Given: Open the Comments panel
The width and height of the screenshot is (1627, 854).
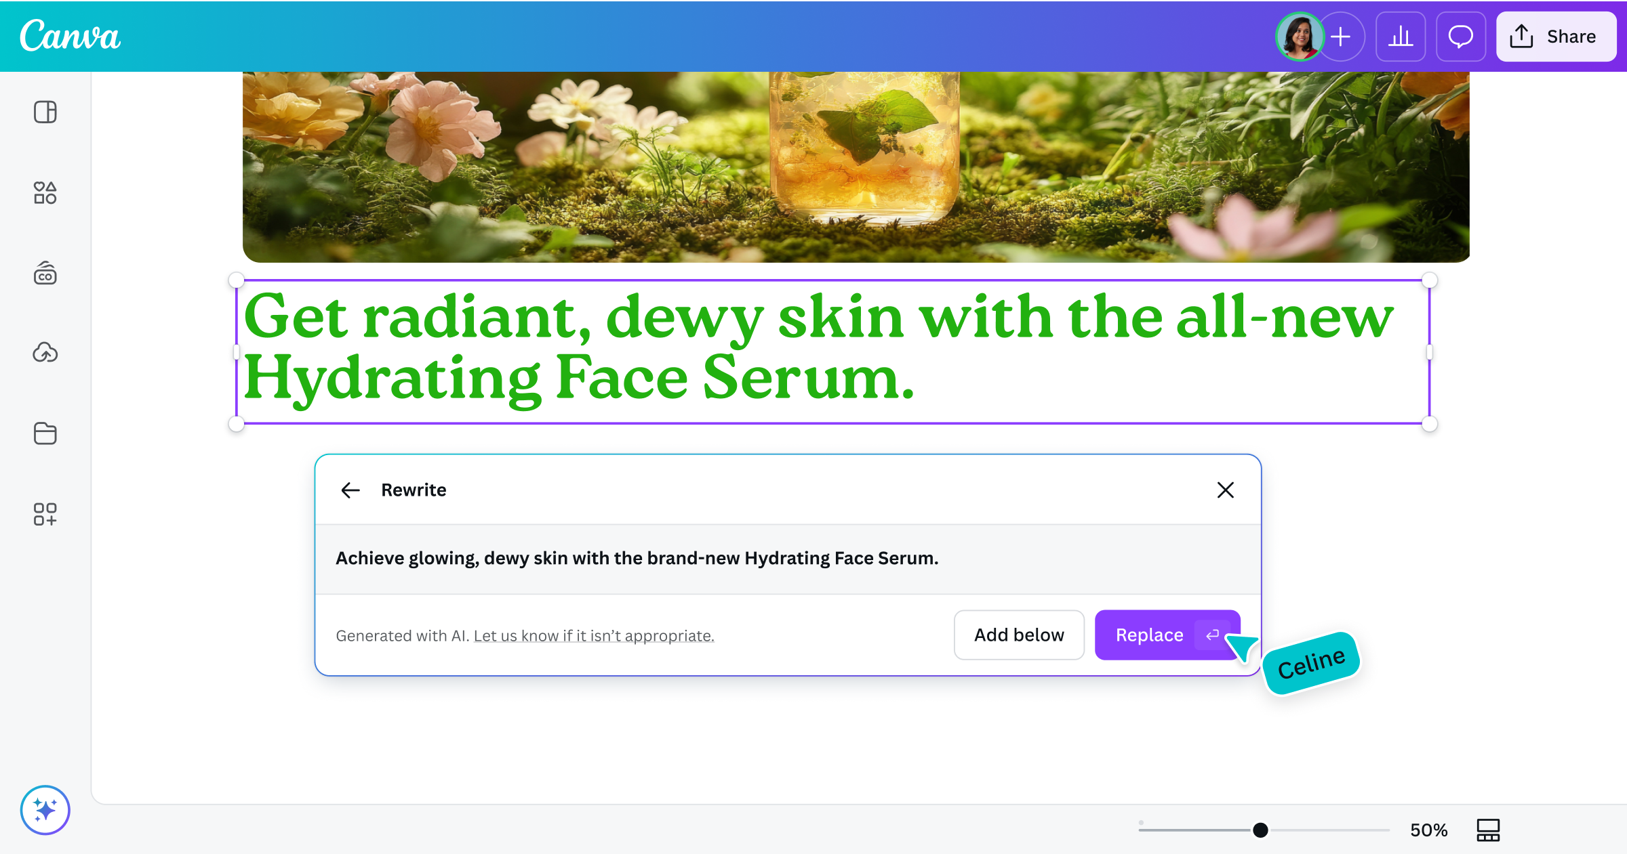Looking at the screenshot, I should coord(1461,37).
